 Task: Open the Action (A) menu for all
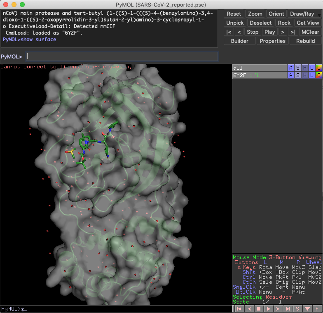click(291, 68)
